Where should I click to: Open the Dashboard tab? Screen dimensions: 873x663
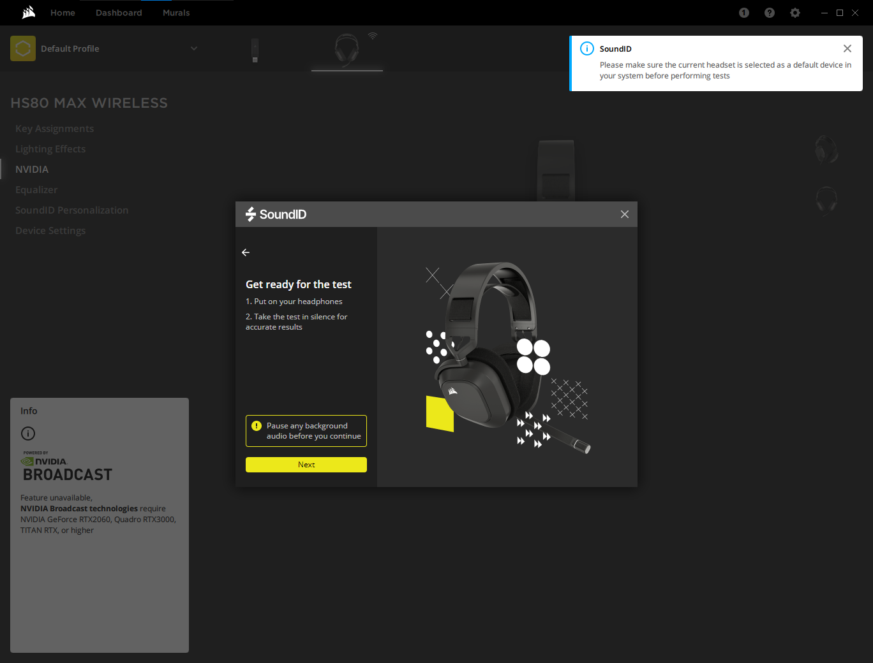(119, 13)
